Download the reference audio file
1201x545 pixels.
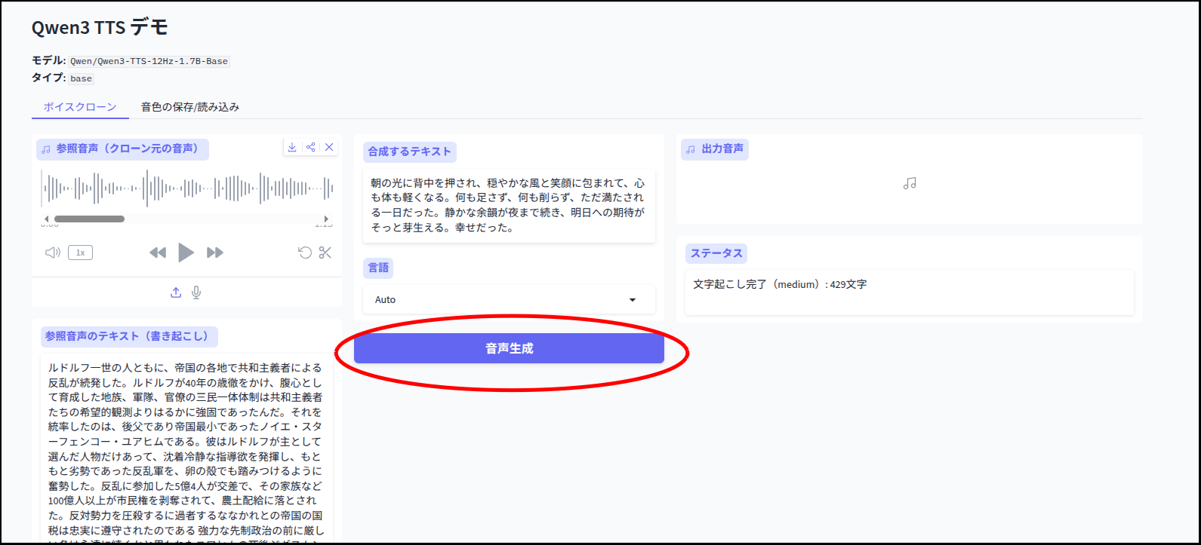click(292, 147)
